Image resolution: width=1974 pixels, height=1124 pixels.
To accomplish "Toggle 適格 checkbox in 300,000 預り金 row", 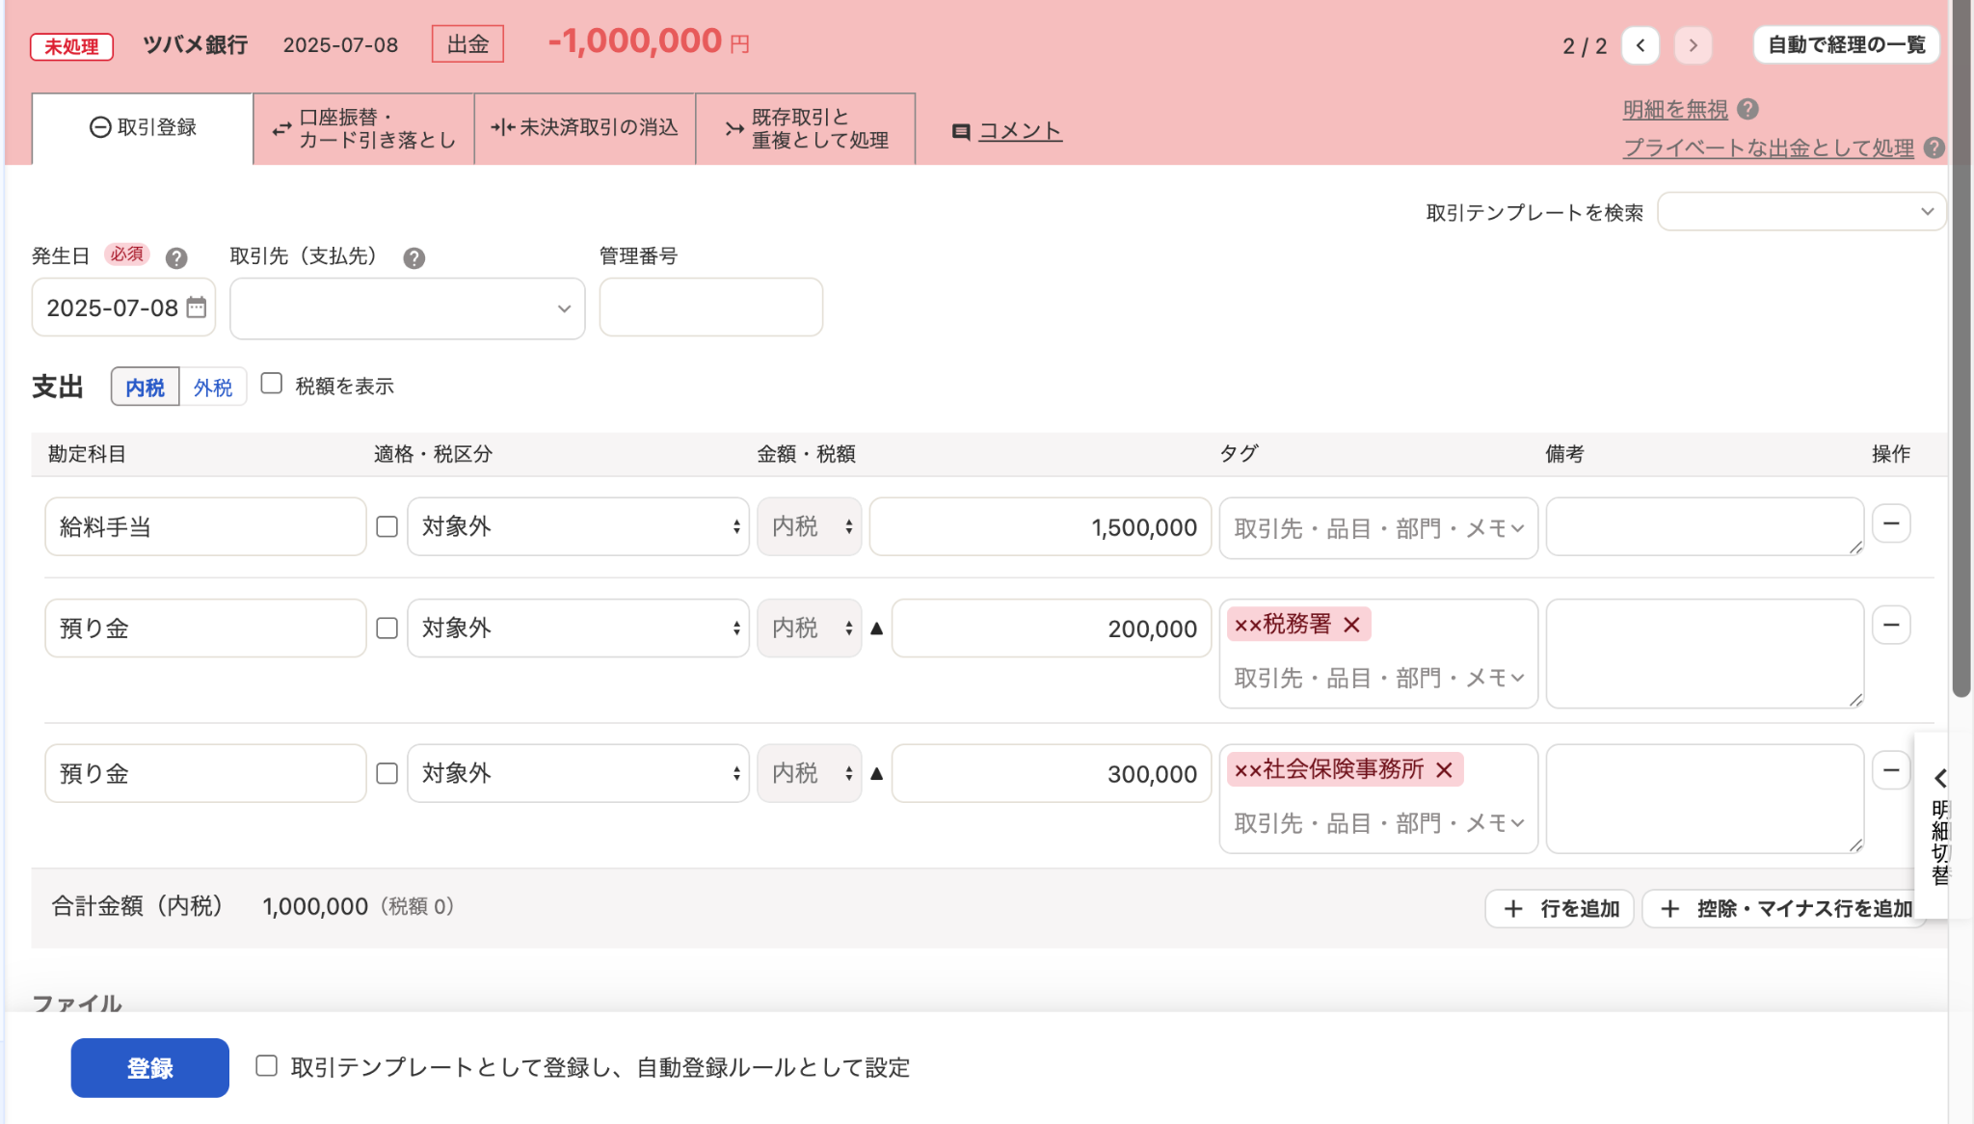I will click(387, 773).
